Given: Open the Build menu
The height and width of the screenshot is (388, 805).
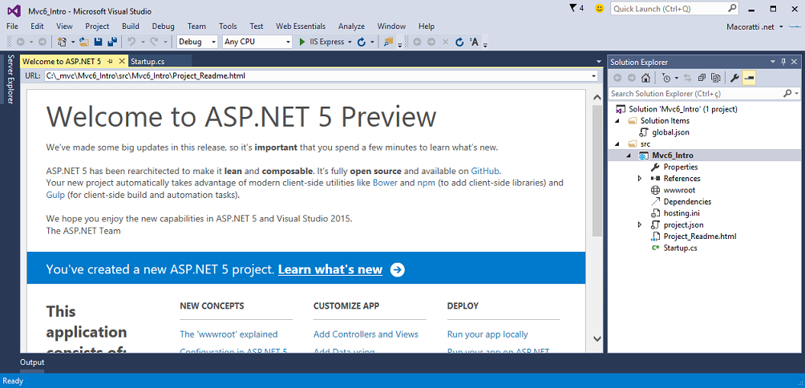Looking at the screenshot, I should [131, 26].
